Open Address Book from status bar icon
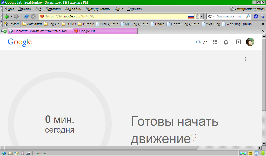266x156 pixels. point(22,153)
